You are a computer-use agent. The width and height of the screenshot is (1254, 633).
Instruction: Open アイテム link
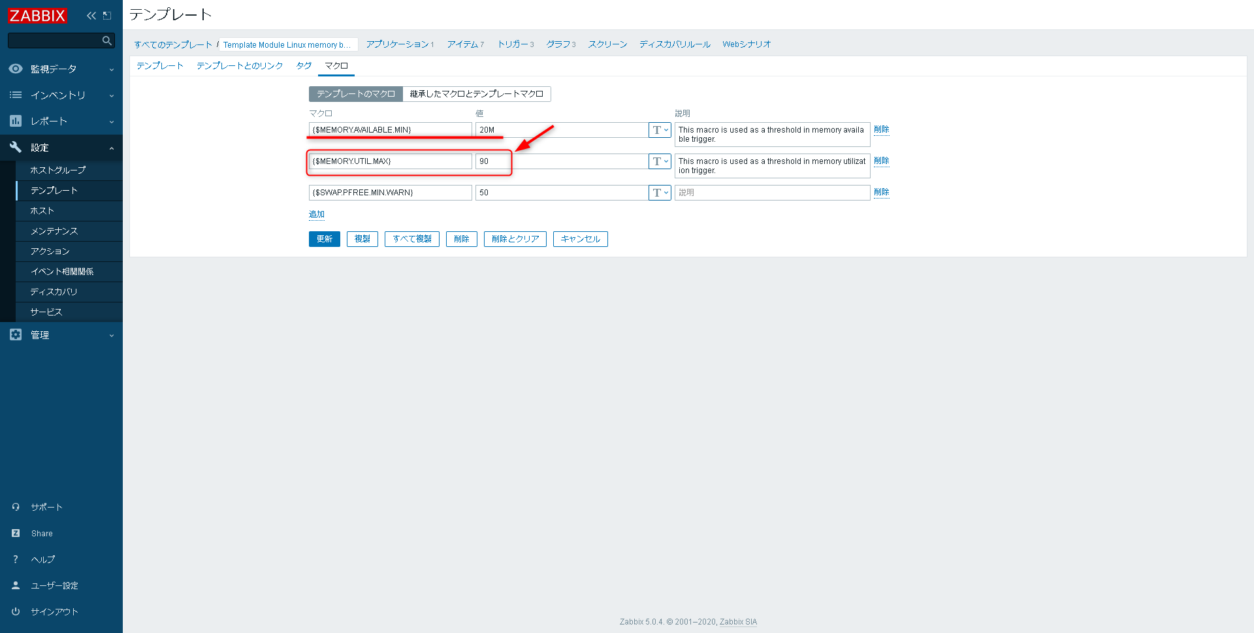click(x=462, y=44)
